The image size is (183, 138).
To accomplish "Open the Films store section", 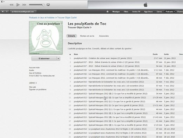I will (x=126, y=12).
